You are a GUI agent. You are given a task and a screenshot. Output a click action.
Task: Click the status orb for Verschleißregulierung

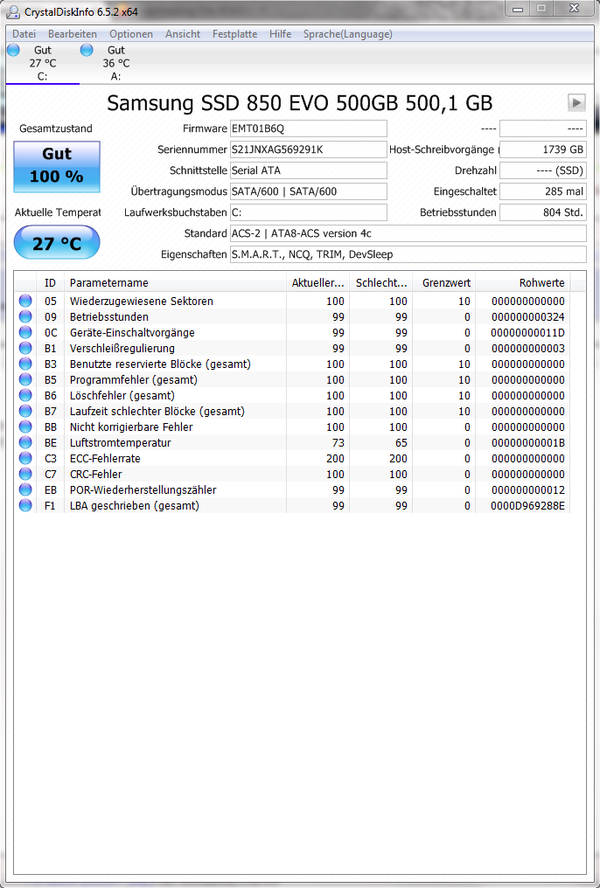[x=25, y=348]
